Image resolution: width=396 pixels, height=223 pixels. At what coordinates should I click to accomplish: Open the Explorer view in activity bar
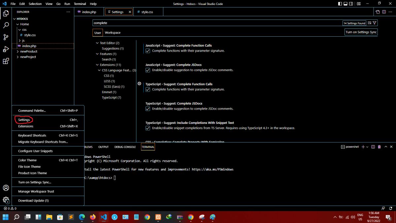pos(6,14)
